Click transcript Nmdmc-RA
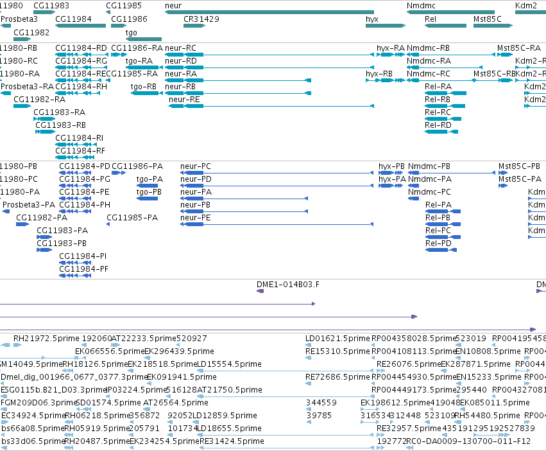 click(x=429, y=60)
